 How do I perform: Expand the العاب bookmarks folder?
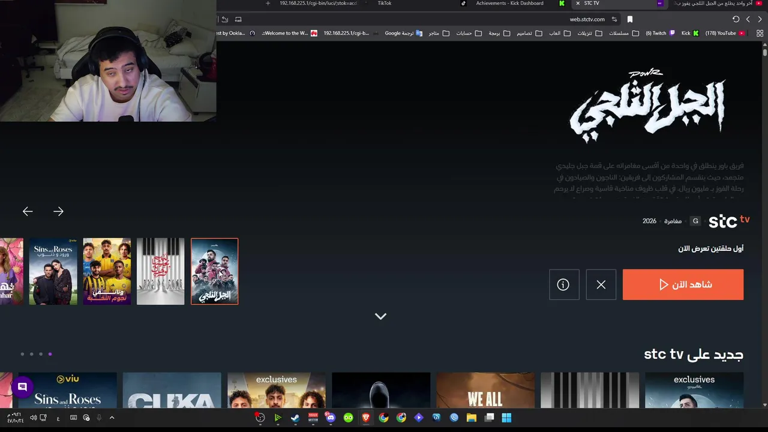[559, 33]
